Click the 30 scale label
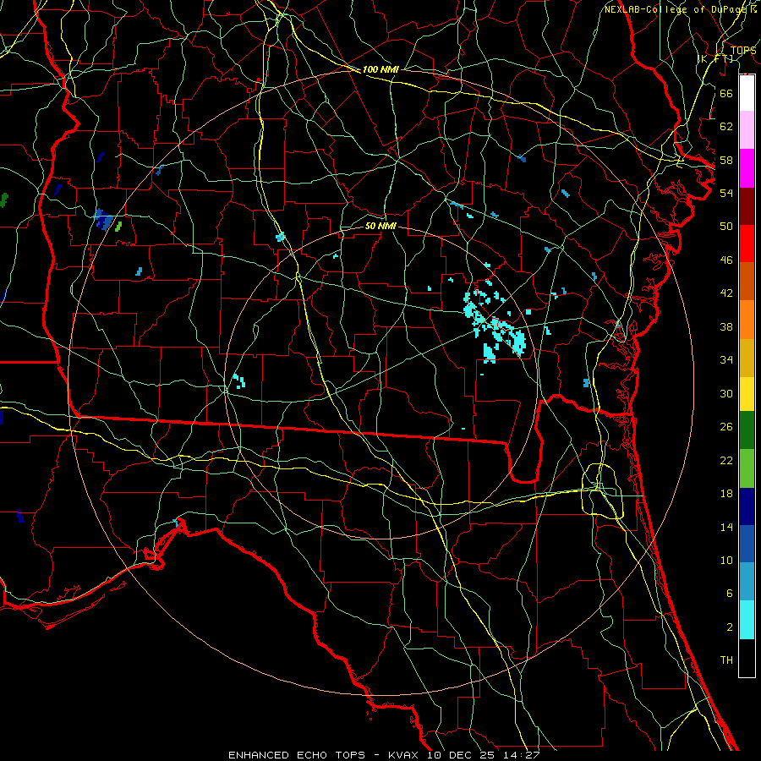This screenshot has width=761, height=761. pyautogui.click(x=726, y=393)
